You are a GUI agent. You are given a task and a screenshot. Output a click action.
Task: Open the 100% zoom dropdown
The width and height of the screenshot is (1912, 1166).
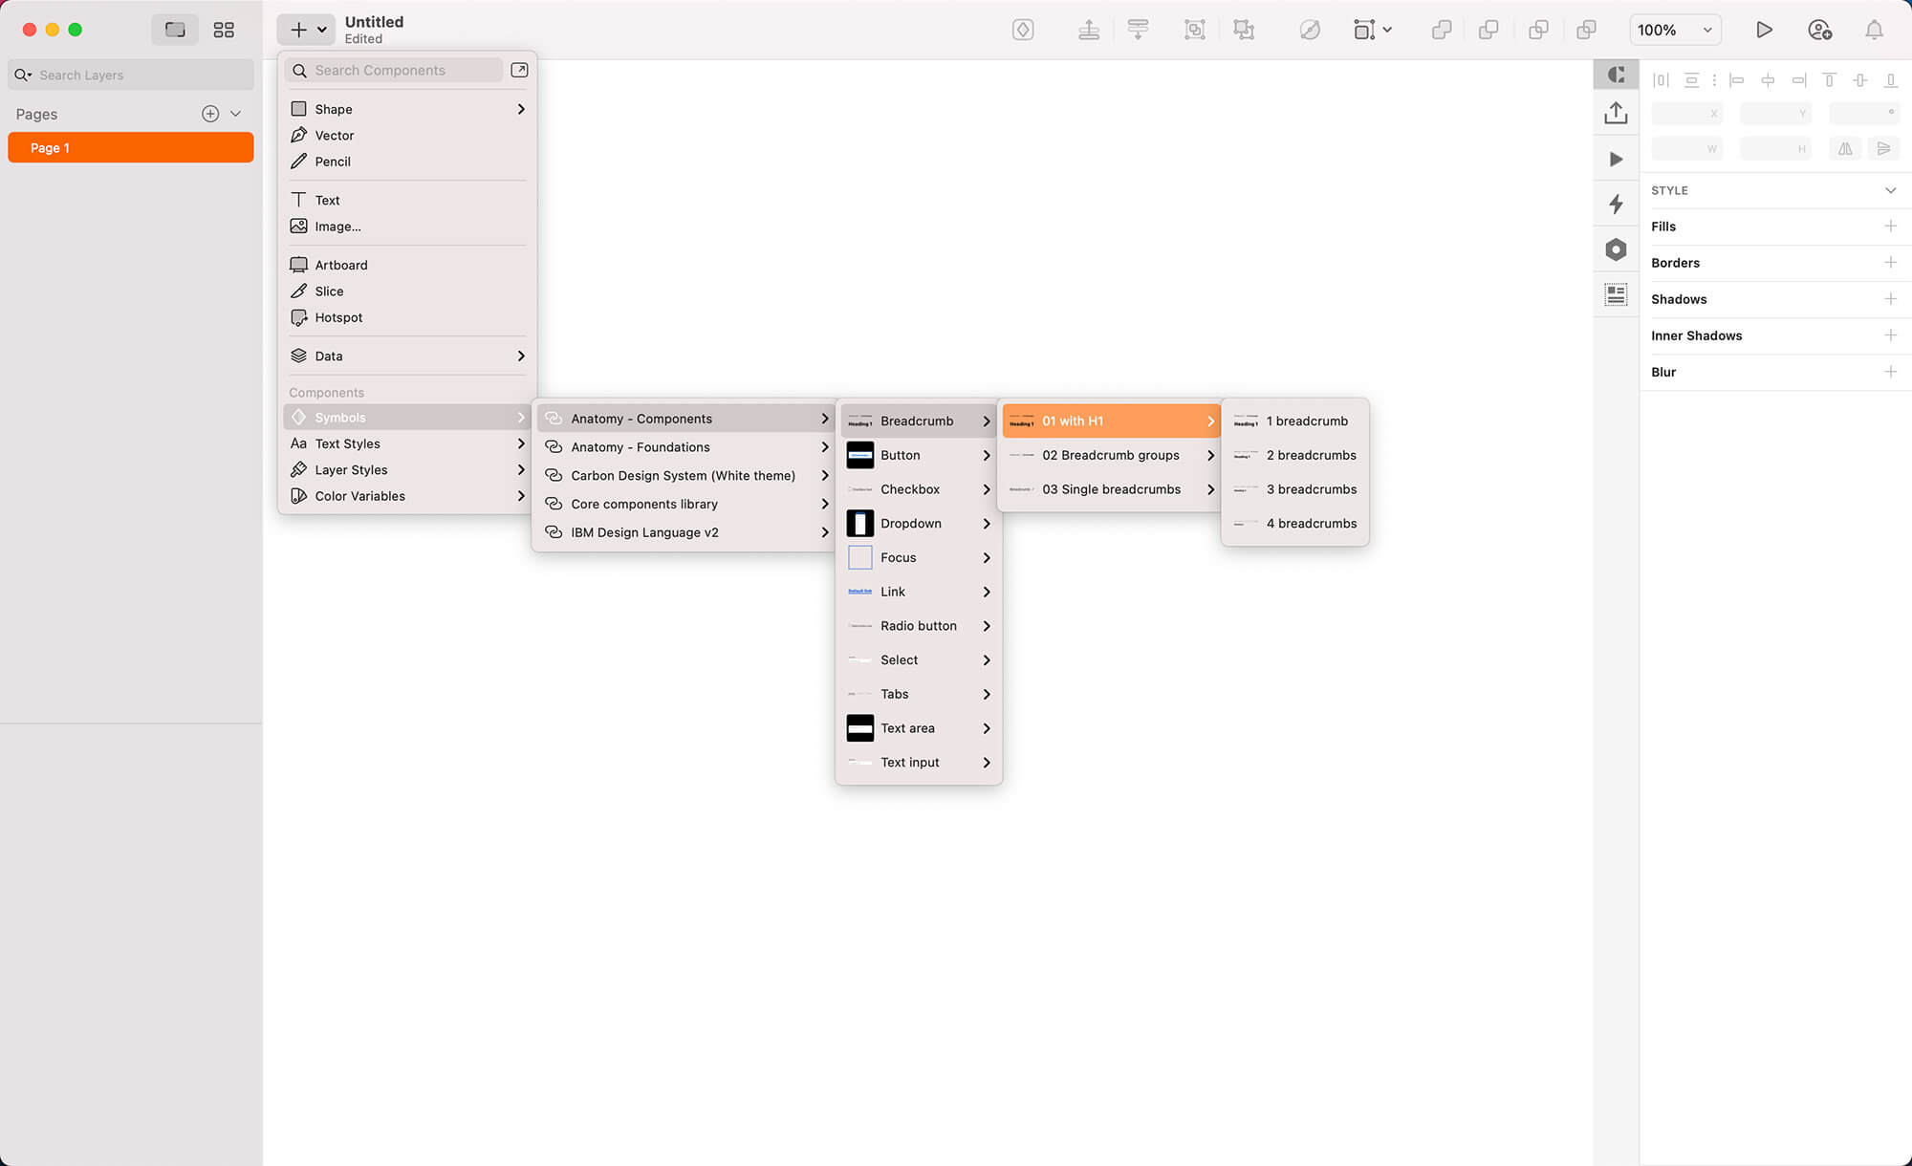1675,30
